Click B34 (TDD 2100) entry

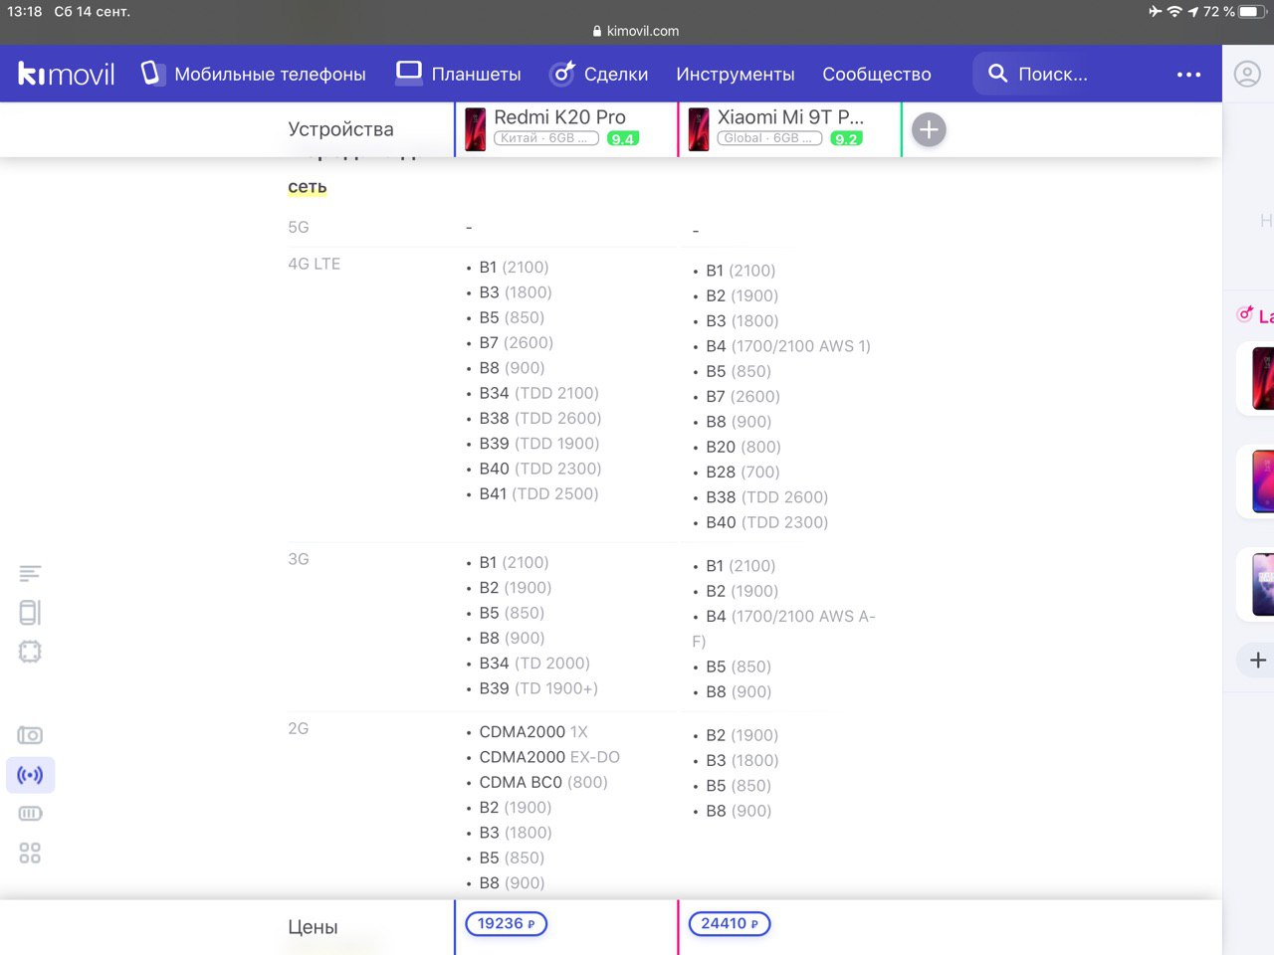pos(538,393)
